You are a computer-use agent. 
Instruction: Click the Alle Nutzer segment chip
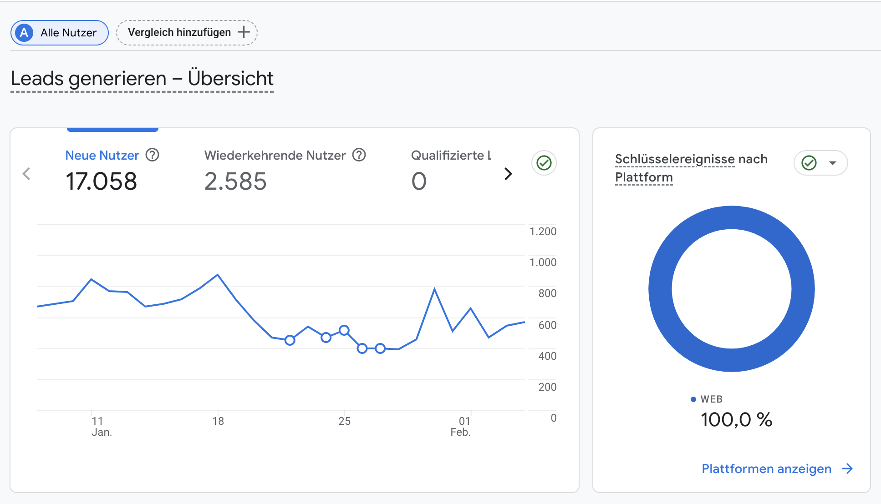68,33
